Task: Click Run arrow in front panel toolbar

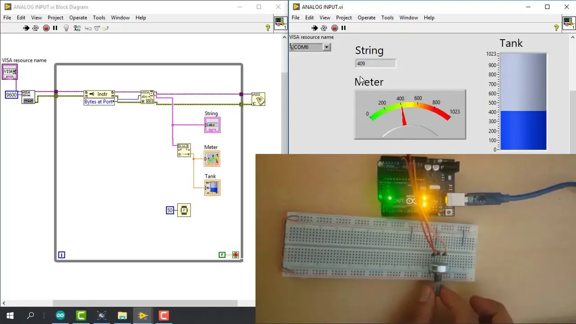Action: click(315, 28)
